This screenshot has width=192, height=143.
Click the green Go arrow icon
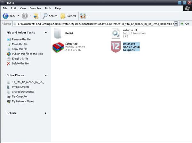(x=182, y=24)
